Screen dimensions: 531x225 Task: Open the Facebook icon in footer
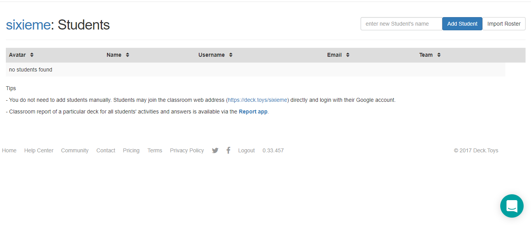tap(228, 150)
